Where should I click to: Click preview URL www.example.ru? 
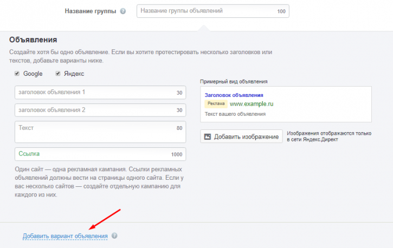(252, 104)
